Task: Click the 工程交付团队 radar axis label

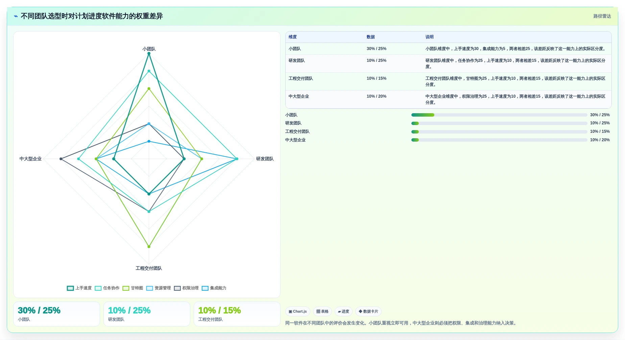Action: (149, 268)
